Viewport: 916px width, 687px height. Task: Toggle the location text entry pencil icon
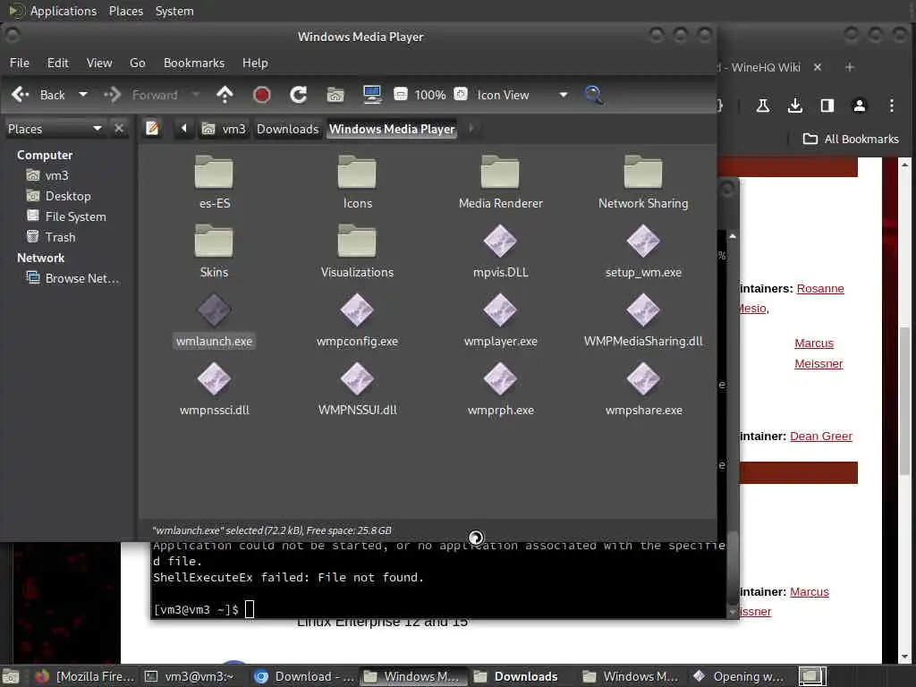click(152, 129)
